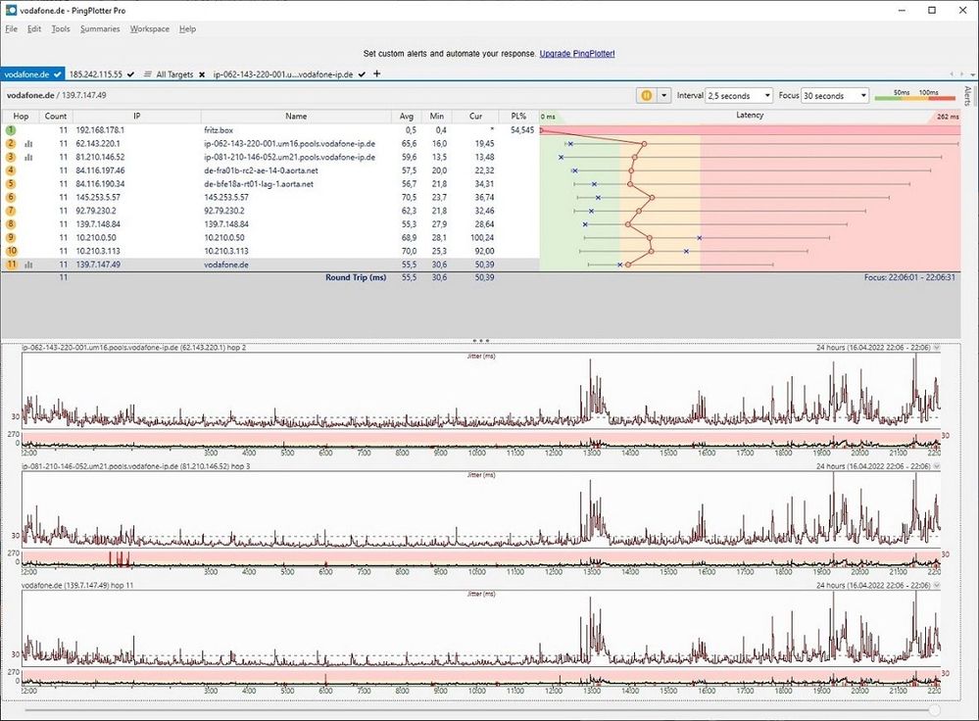Click the checkmark on the ip-062-143-220-001 tab

[x=363, y=74]
